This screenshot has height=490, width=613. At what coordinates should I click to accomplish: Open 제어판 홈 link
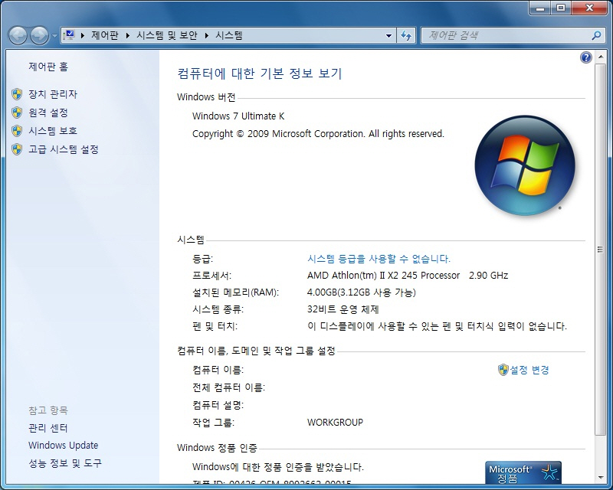coord(48,67)
